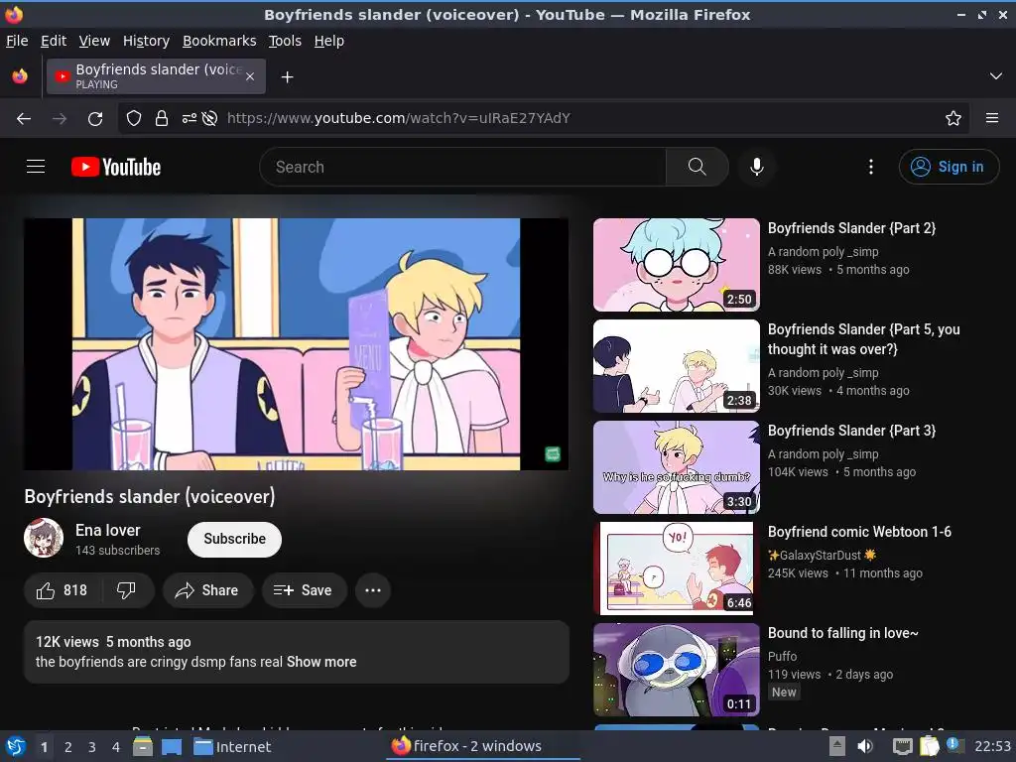Click the Share button
This screenshot has height=762, width=1016.
pos(208,590)
